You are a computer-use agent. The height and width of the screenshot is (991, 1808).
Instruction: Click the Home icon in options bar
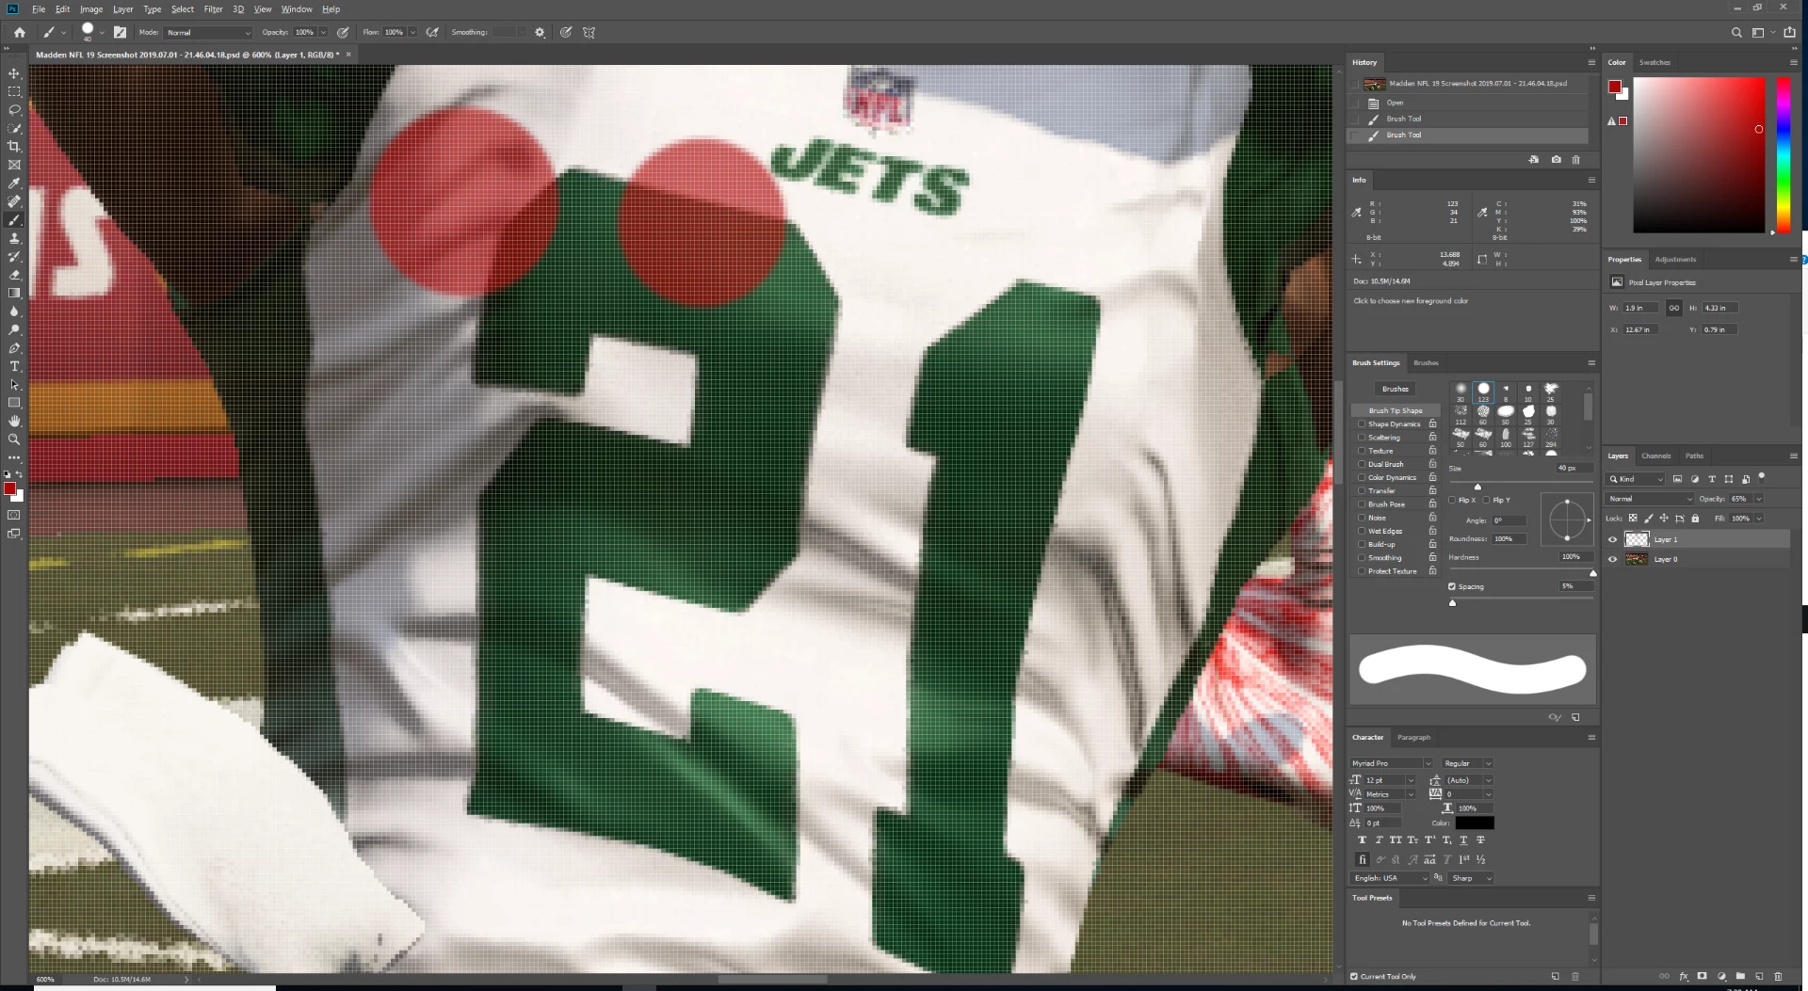19,32
